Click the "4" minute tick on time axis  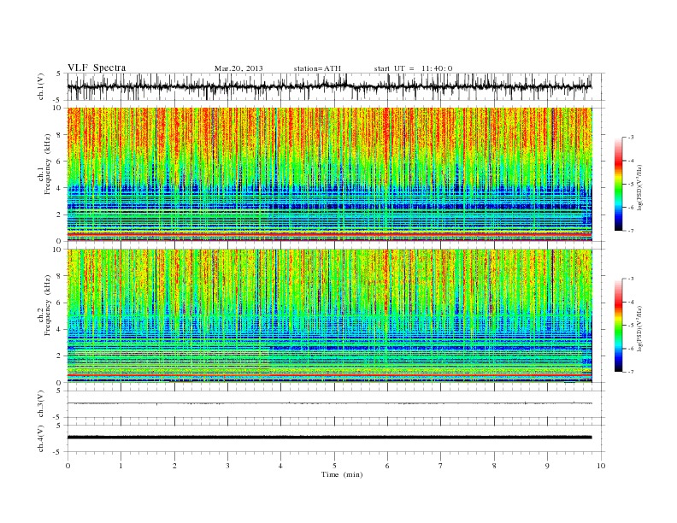280,466
